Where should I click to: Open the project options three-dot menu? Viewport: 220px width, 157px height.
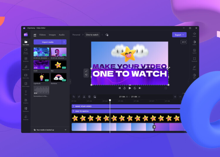pos(102,35)
